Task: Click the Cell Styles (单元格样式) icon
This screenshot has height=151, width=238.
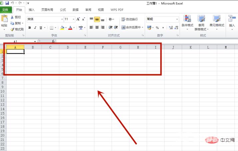Action: tap(217, 21)
